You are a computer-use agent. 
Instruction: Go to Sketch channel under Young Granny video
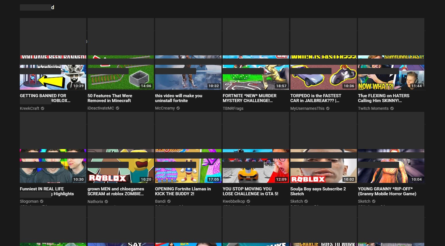[364, 201]
